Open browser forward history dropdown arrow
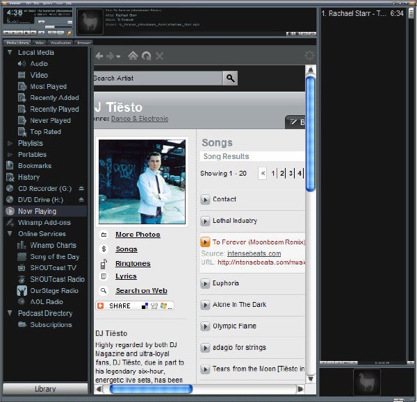The width and height of the screenshot is (417, 402). (118, 56)
